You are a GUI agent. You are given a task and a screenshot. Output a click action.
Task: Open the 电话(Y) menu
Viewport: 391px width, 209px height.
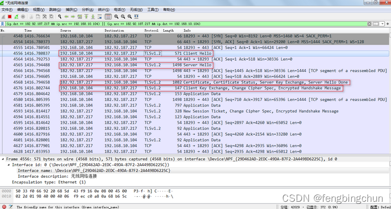pos(120,9)
